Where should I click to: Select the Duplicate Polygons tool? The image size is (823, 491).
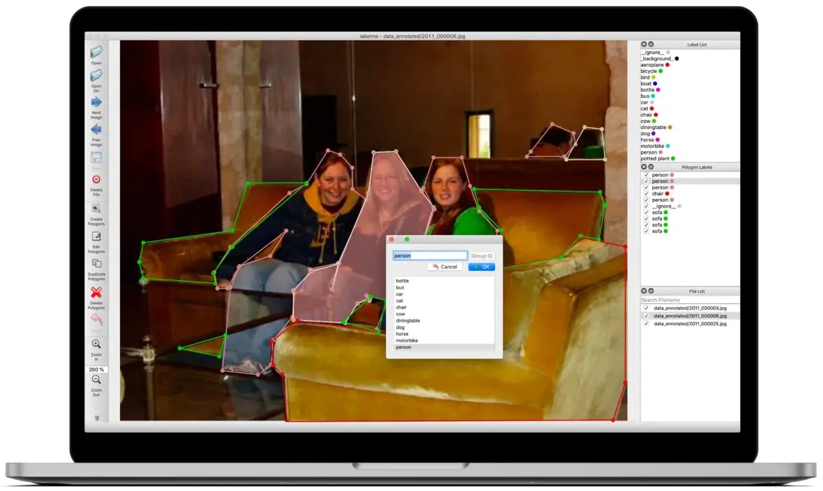tap(96, 264)
